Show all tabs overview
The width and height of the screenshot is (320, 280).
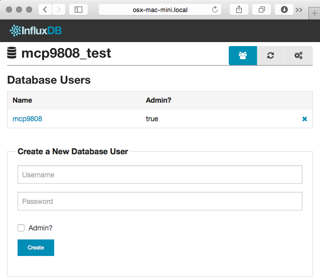(261, 10)
